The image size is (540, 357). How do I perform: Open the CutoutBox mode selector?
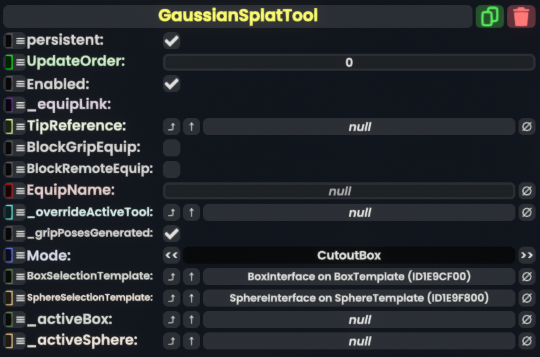click(x=349, y=255)
